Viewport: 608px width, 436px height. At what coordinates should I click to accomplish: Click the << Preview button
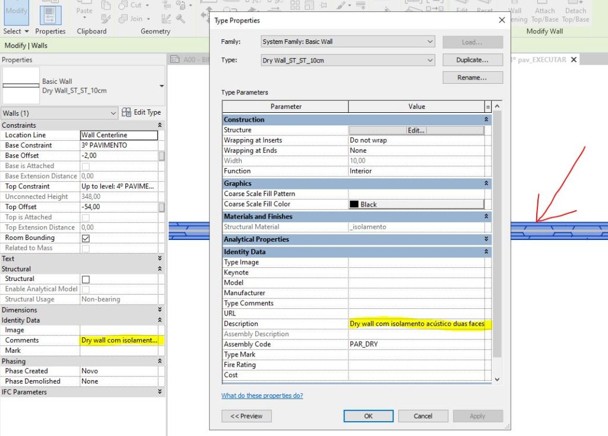[246, 416]
